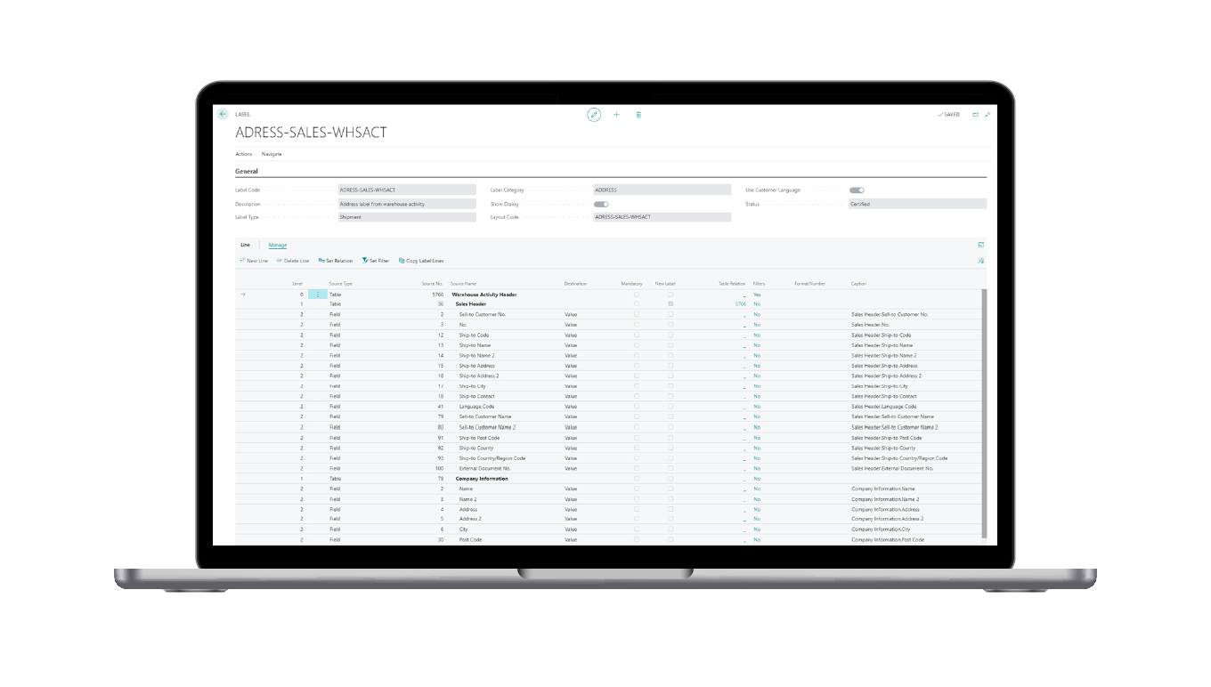The height and width of the screenshot is (687, 1211).
Task: Open the record with the Edit pencil icon
Action: (x=593, y=115)
